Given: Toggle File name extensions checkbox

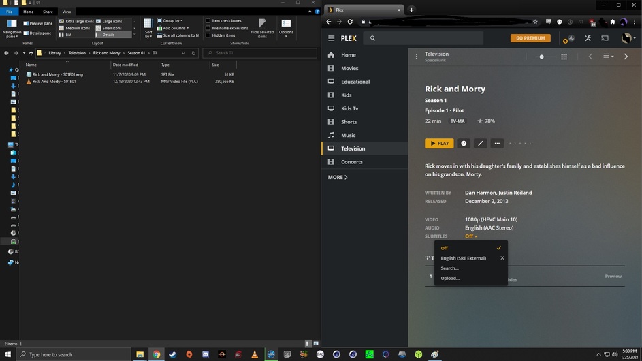Looking at the screenshot, I should tap(208, 28).
